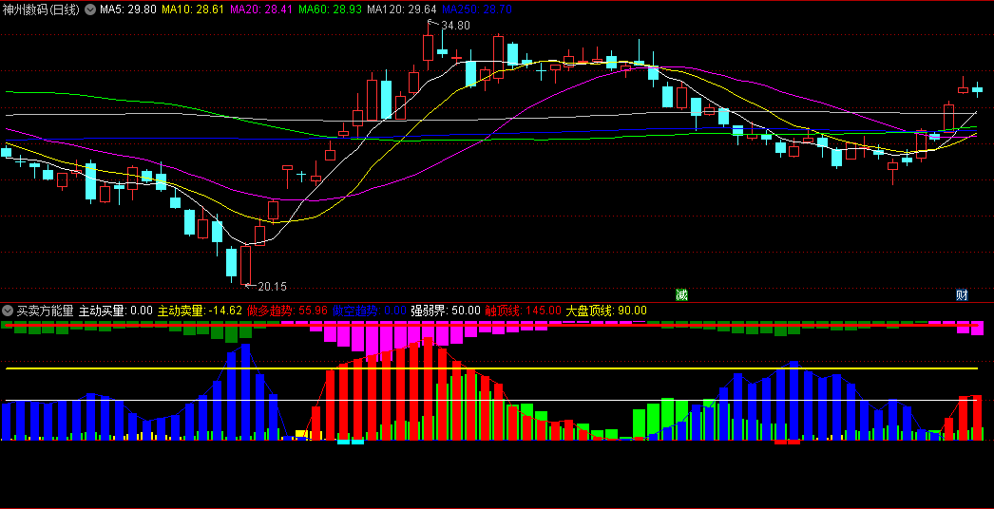Click the 触顶线: 145.00 value
This screenshot has width=994, height=509.
523,311
